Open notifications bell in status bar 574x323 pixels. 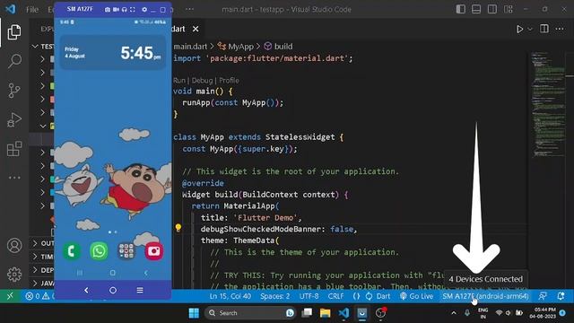tap(561, 295)
